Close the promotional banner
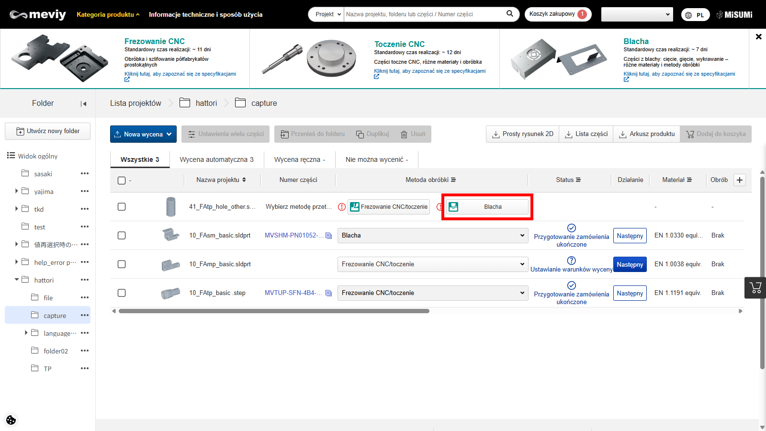The height and width of the screenshot is (431, 766). point(758,36)
